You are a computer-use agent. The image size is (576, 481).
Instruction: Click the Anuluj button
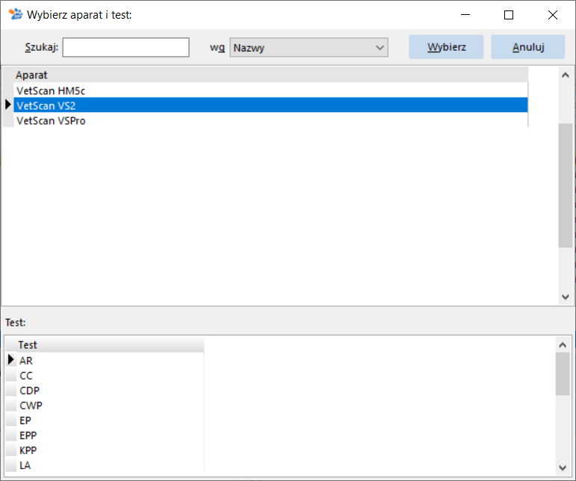pos(528,47)
